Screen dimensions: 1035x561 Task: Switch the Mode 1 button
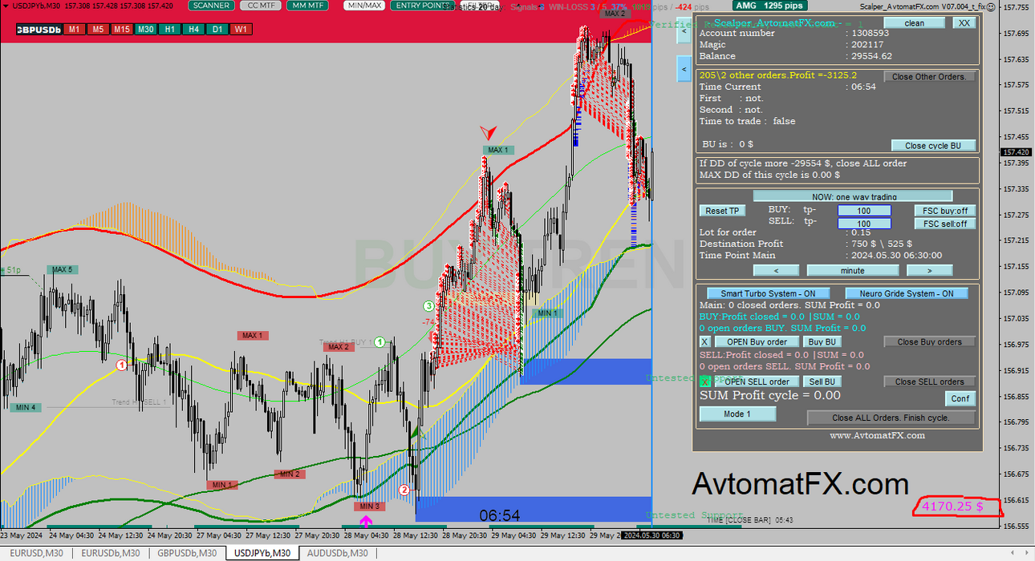(737, 414)
